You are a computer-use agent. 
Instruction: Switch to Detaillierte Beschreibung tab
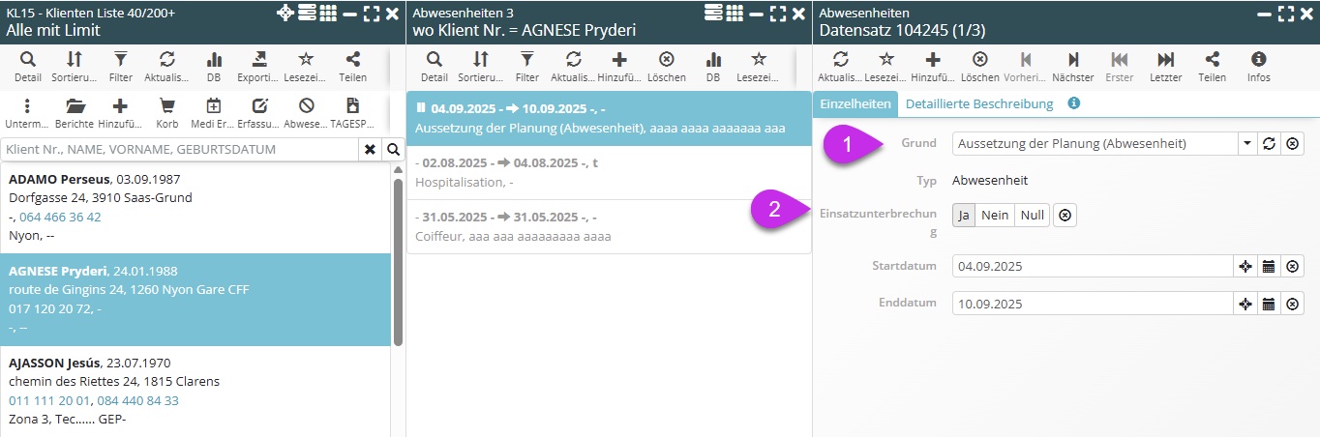[x=979, y=103]
